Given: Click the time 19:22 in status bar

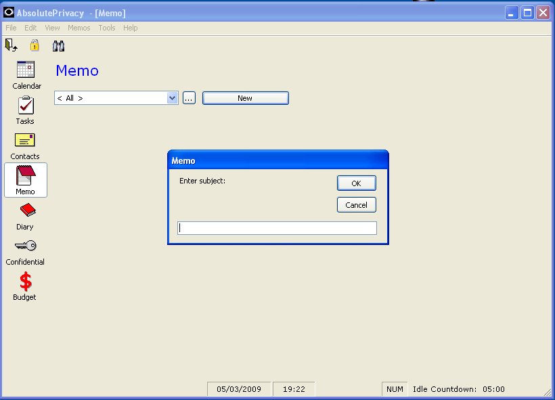Looking at the screenshot, I should [x=294, y=389].
